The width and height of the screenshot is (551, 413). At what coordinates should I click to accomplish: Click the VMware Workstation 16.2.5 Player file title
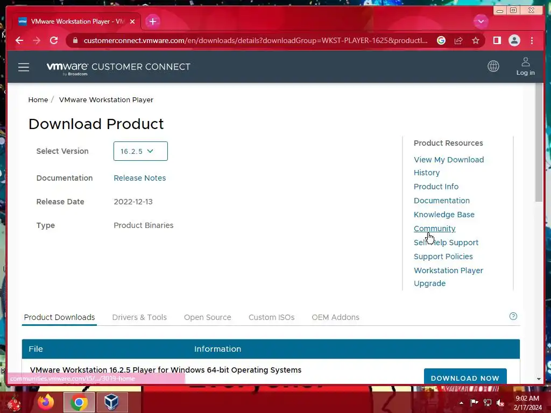pyautogui.click(x=166, y=370)
